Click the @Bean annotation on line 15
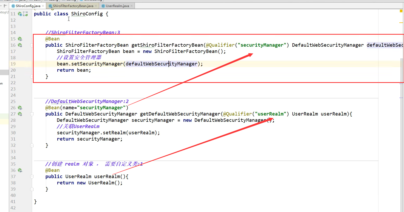Screen dimensions: 404x212 point(52,39)
